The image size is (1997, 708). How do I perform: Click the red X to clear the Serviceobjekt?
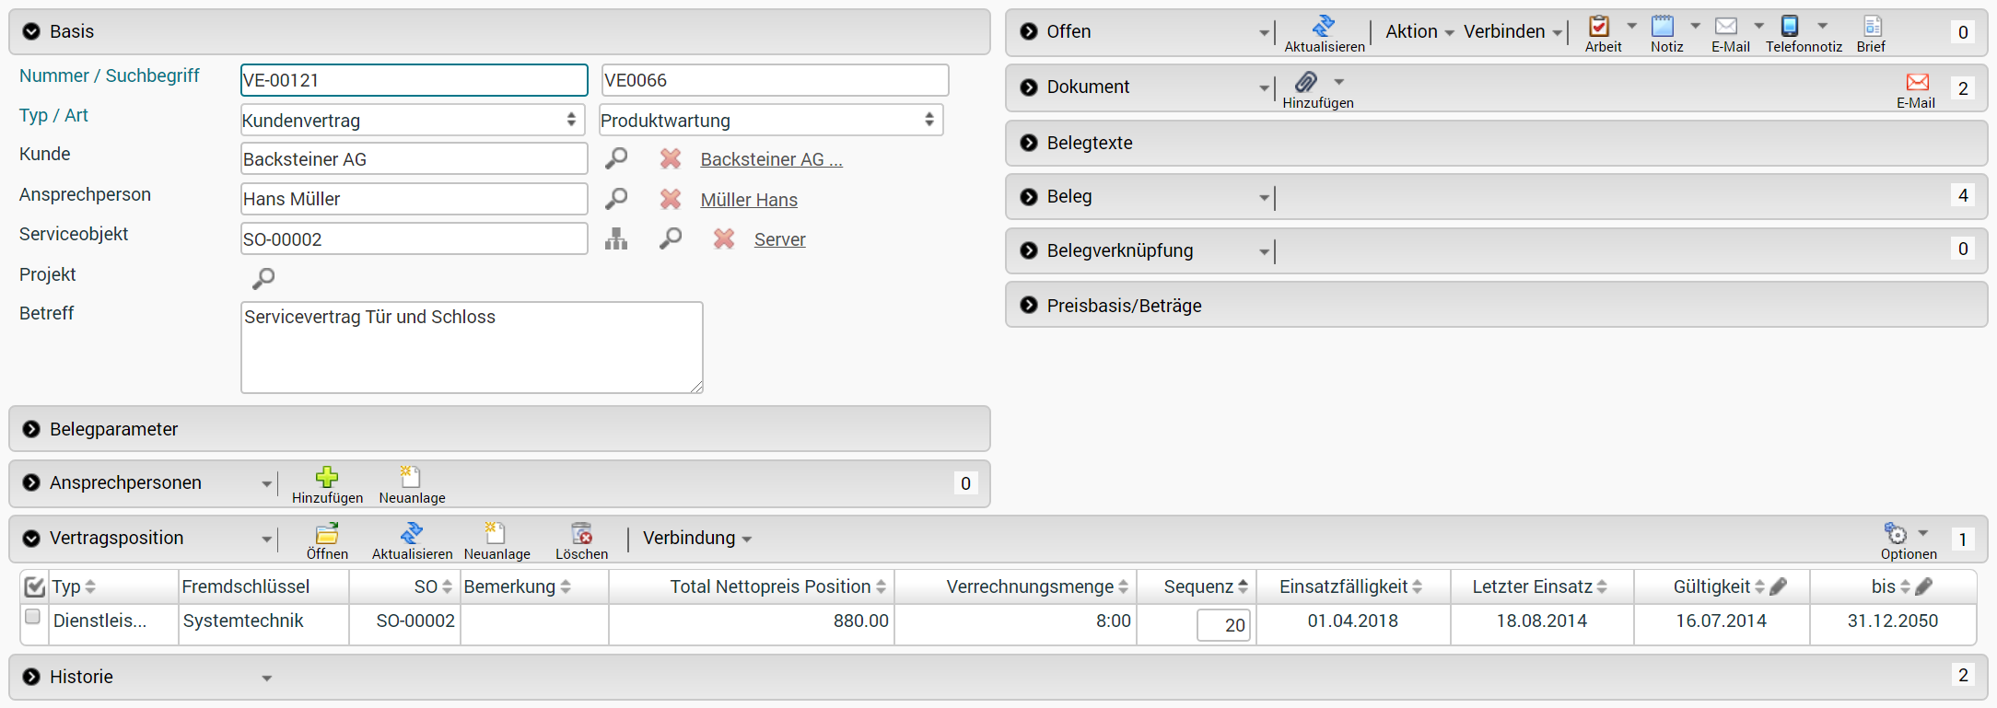point(723,238)
